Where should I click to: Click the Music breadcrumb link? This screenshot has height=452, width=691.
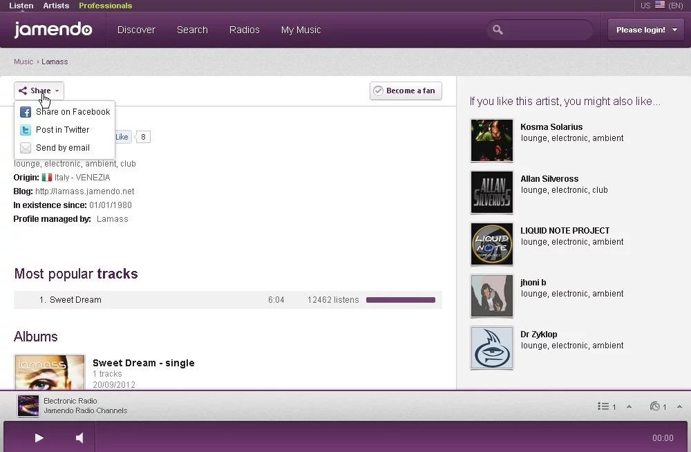[x=23, y=62]
